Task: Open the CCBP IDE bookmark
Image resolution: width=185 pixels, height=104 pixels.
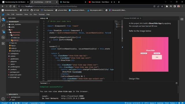Action: [x=24, y=10]
